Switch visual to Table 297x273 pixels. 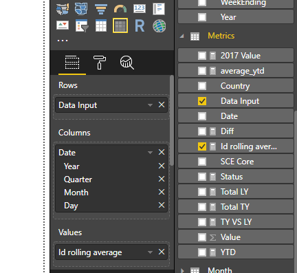click(101, 25)
